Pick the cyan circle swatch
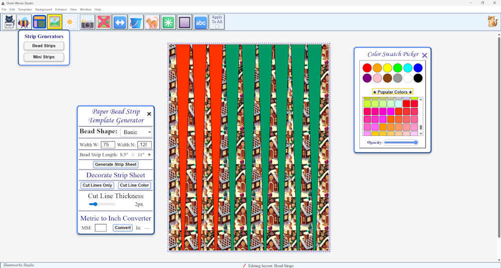Screen dimensions: 501x268 [x=408, y=68]
